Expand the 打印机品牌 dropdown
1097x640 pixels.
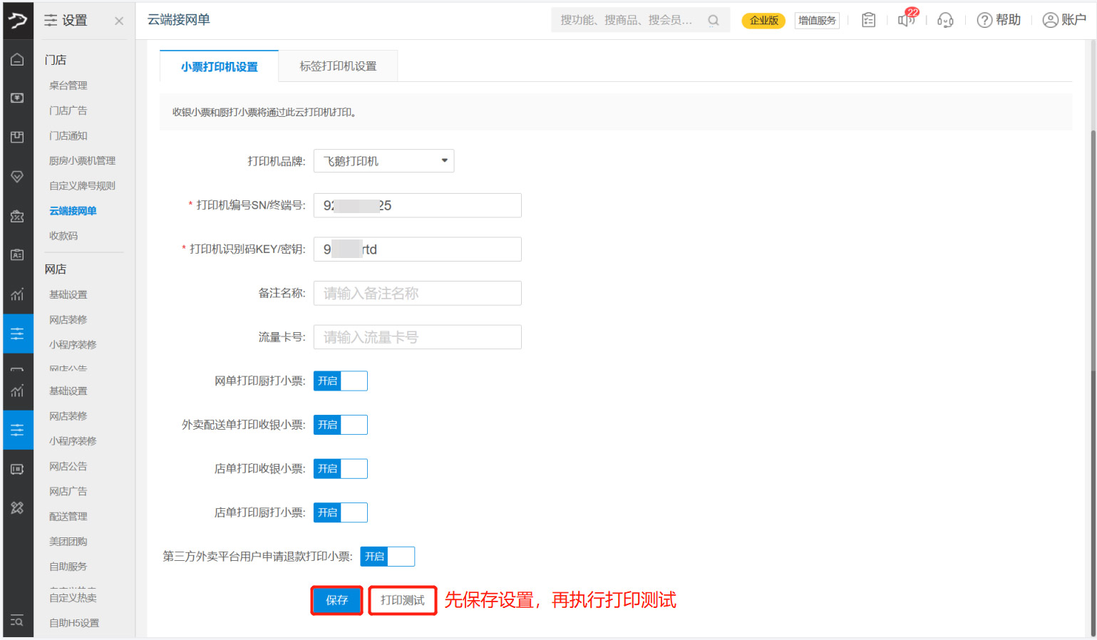point(383,161)
